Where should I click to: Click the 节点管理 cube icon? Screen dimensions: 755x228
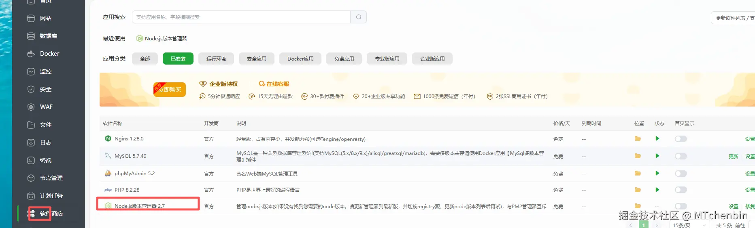[31, 178]
